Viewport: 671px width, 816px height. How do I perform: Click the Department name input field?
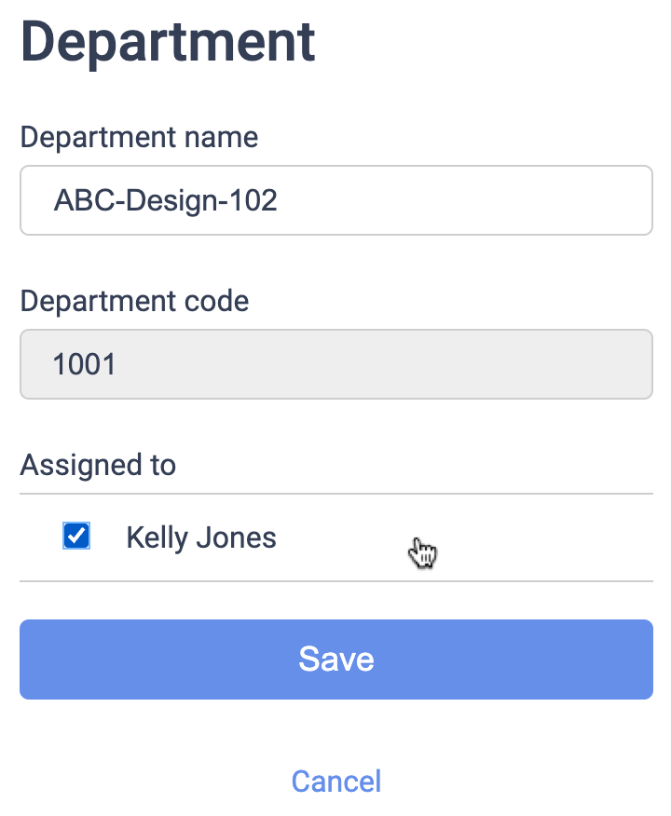point(335,199)
